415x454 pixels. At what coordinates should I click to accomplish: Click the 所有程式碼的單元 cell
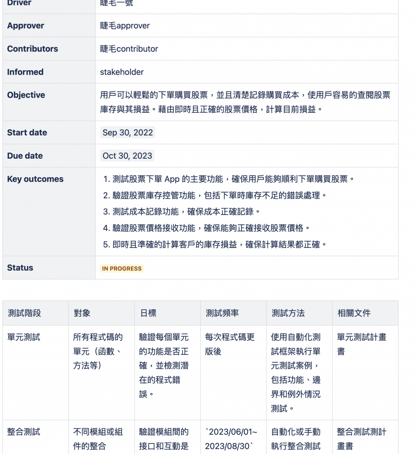click(101, 372)
